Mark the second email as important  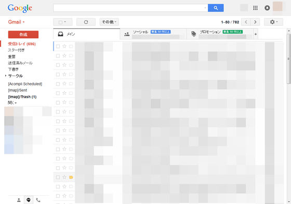tap(71, 55)
